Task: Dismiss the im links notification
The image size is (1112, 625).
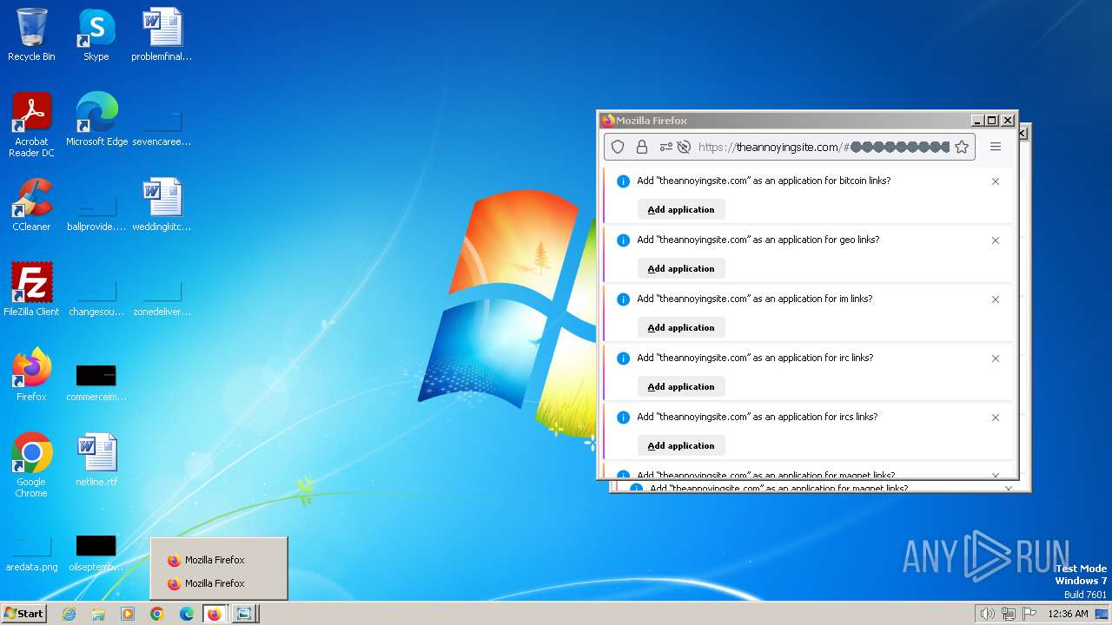Action: pos(996,299)
